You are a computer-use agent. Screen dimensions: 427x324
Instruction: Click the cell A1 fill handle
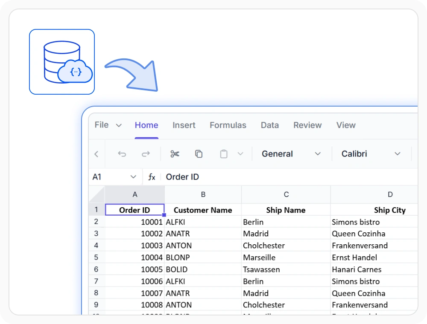click(x=164, y=215)
